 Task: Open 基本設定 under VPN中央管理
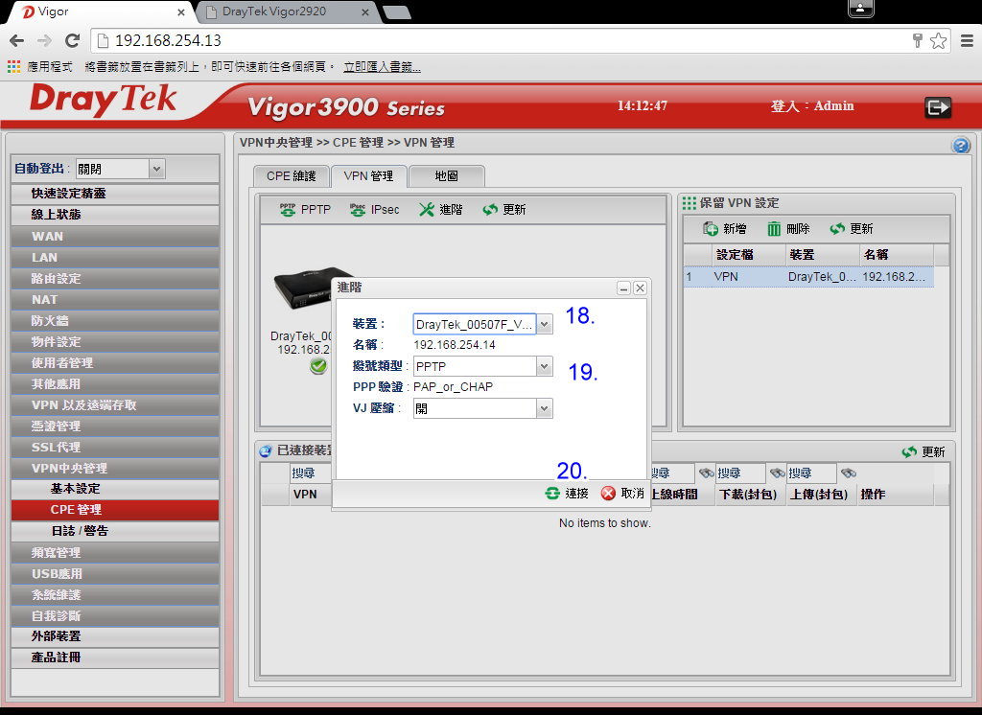point(115,489)
